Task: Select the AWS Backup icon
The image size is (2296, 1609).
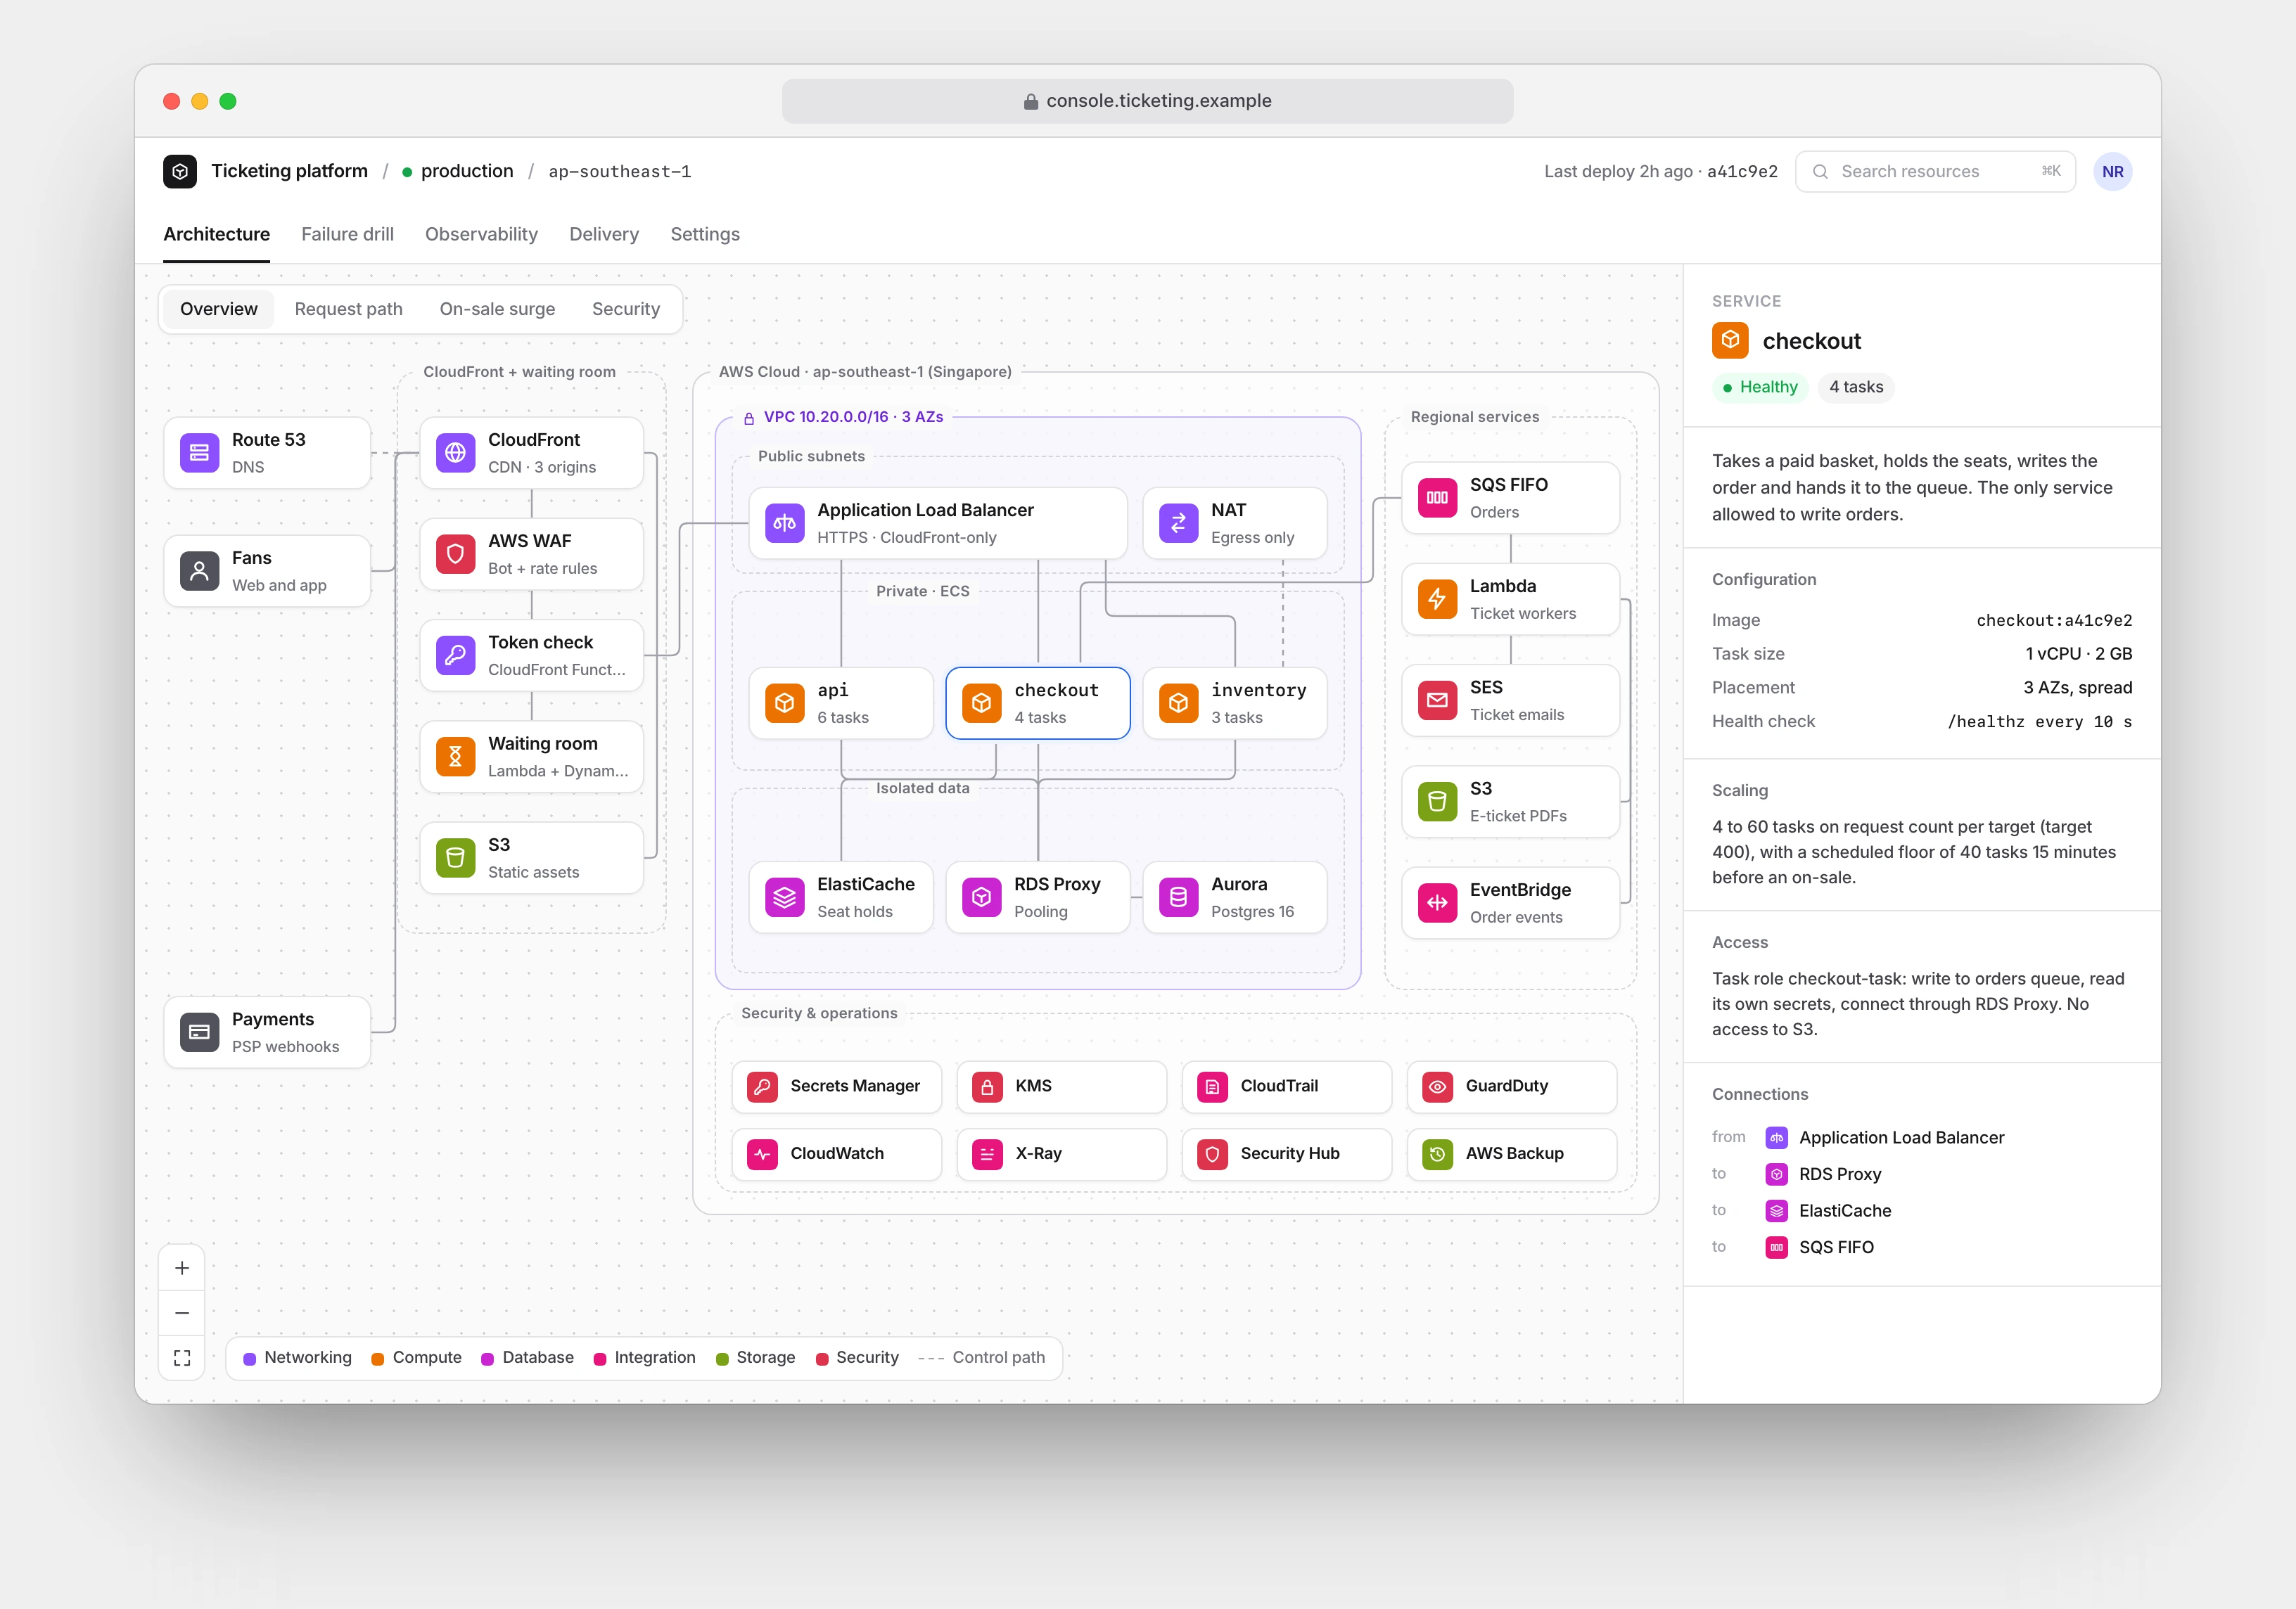Action: [1437, 1154]
